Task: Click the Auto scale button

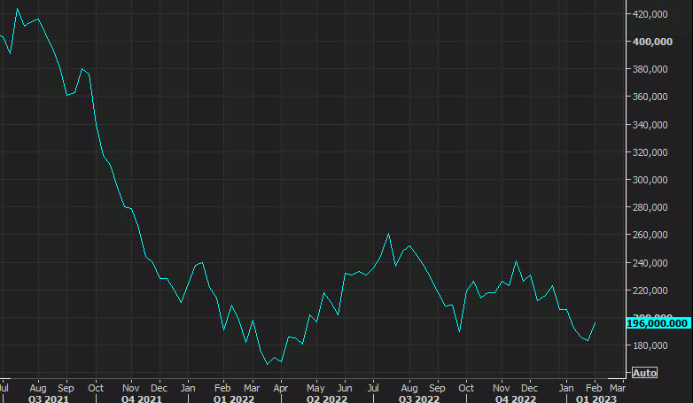Action: click(x=644, y=372)
